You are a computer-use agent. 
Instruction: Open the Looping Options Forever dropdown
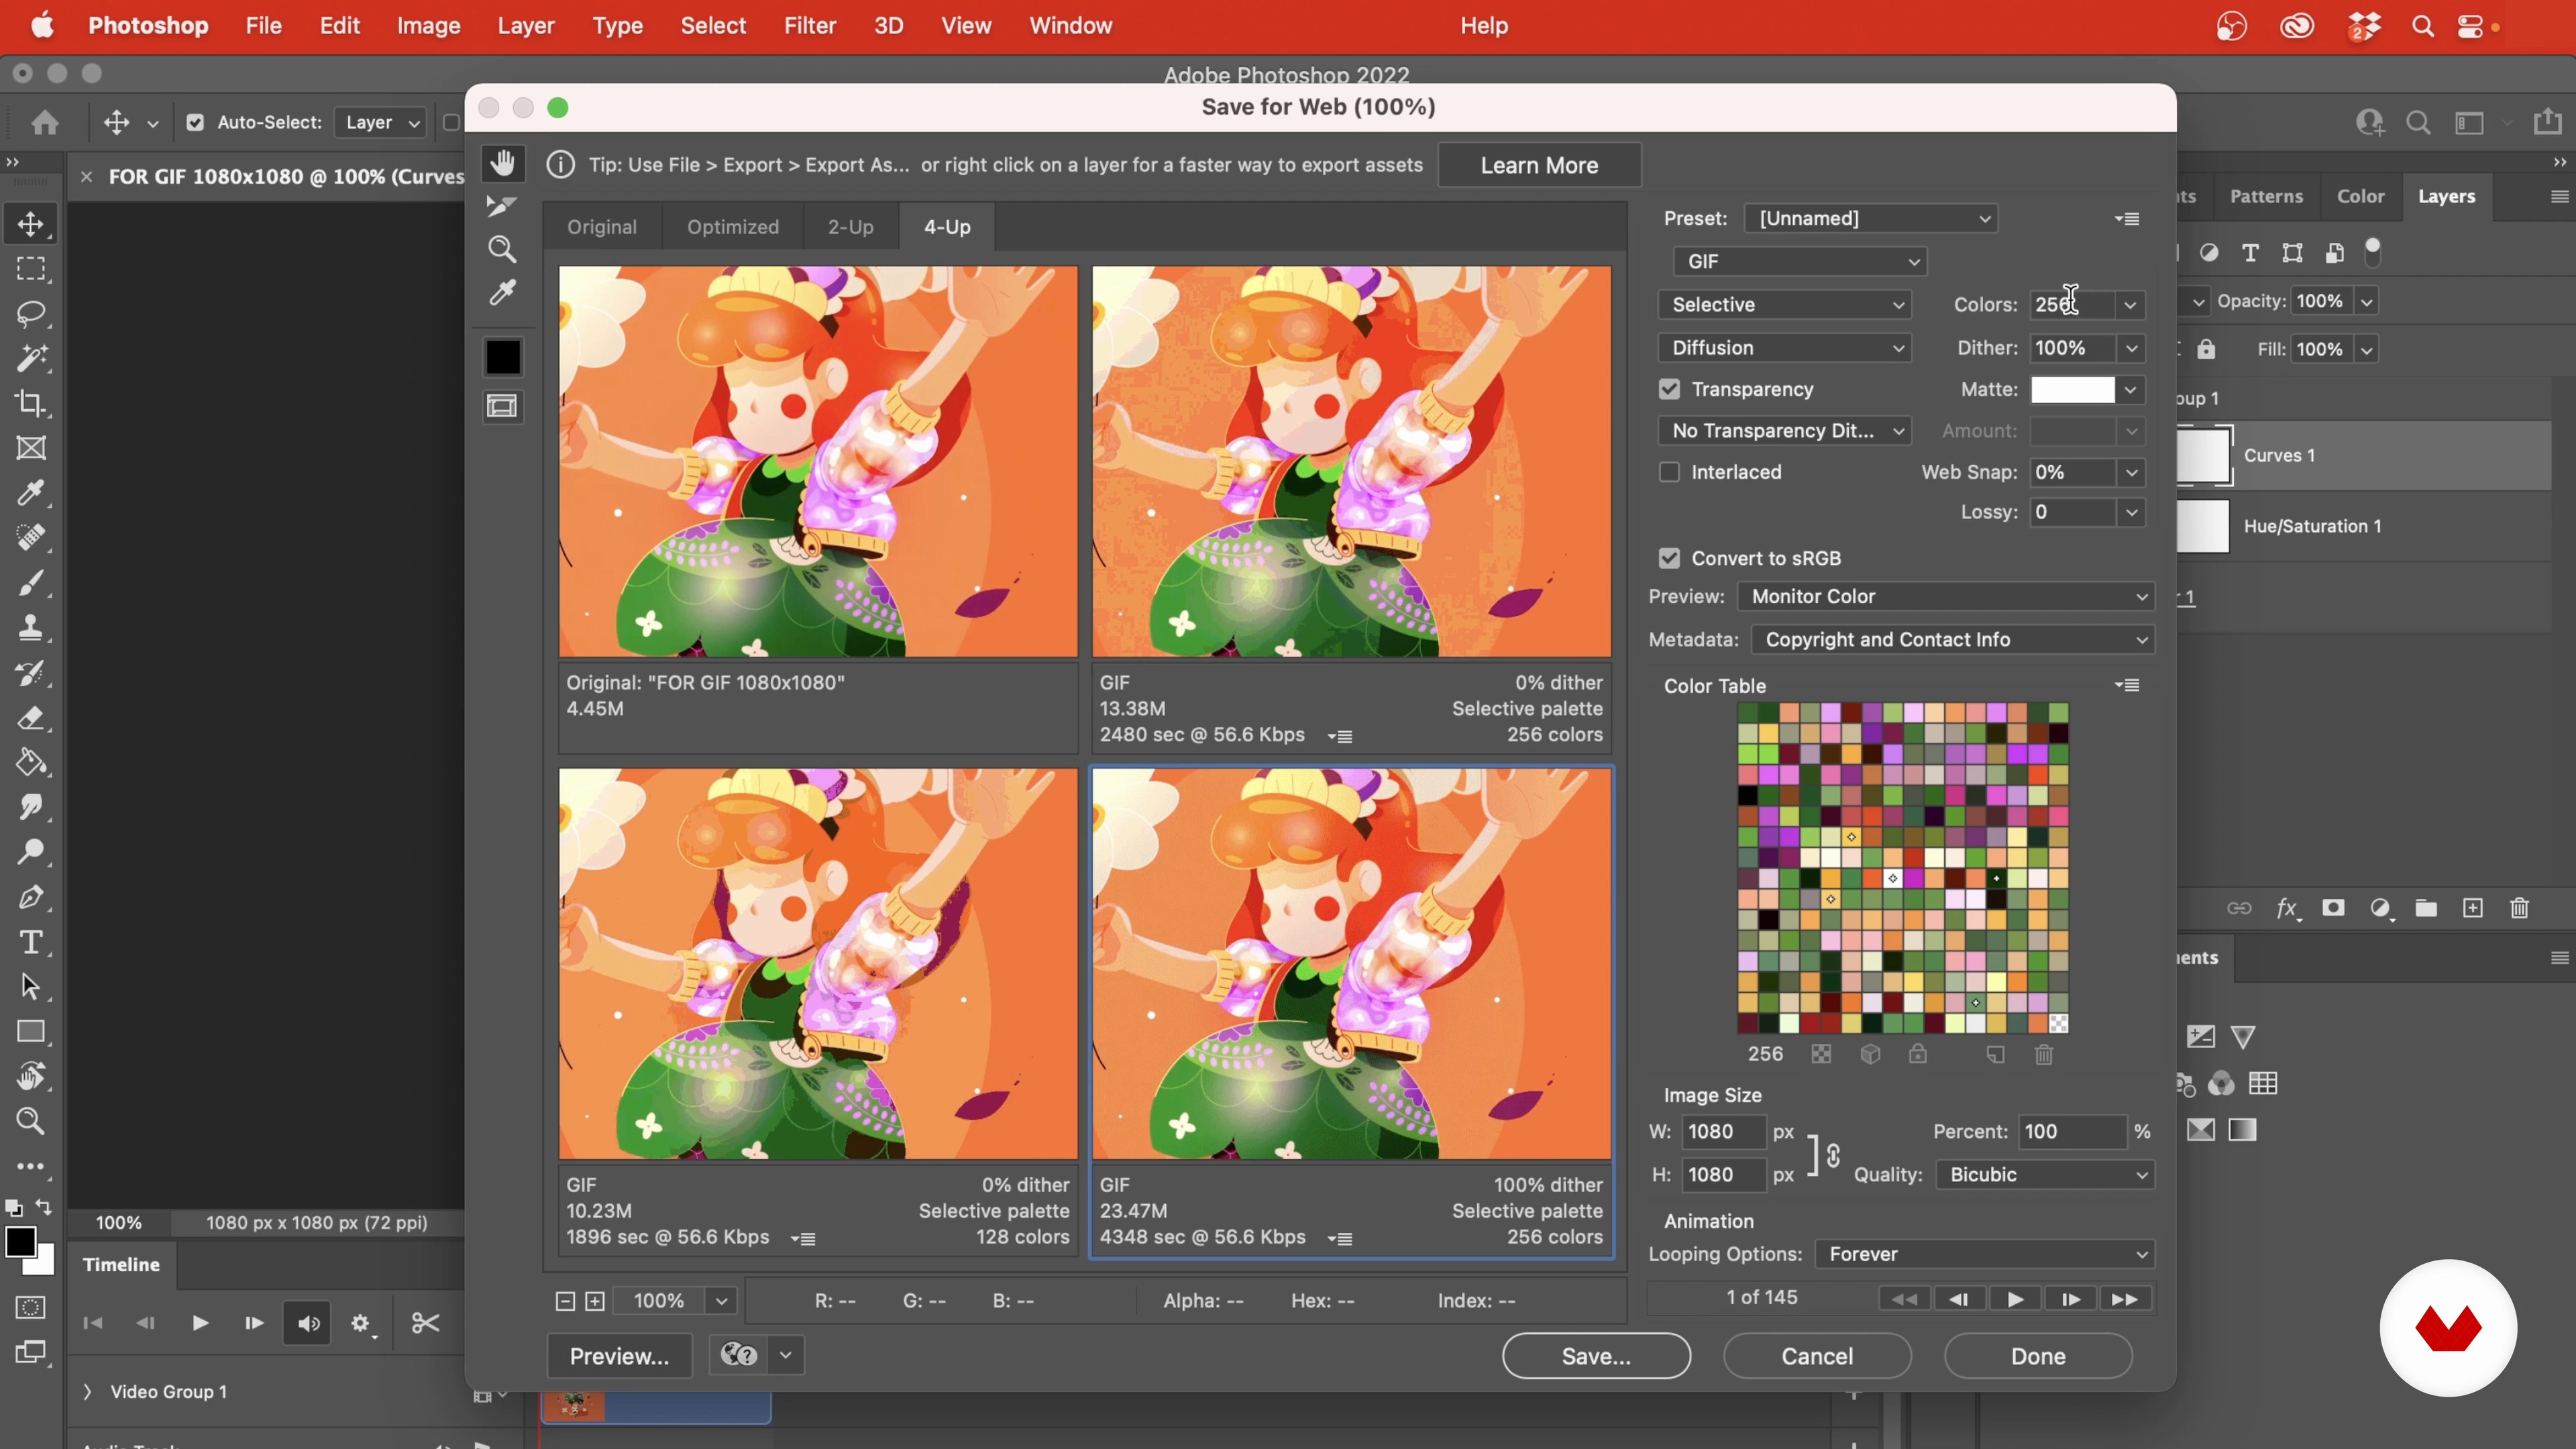(1985, 1254)
